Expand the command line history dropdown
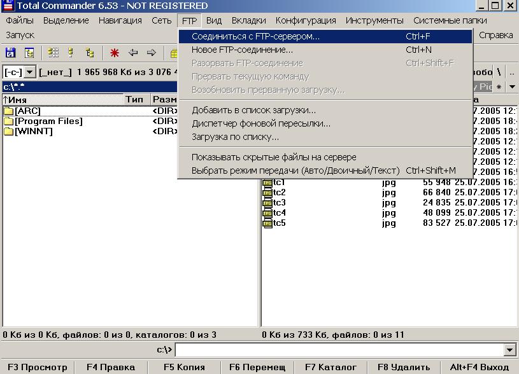The image size is (519, 374). click(509, 350)
